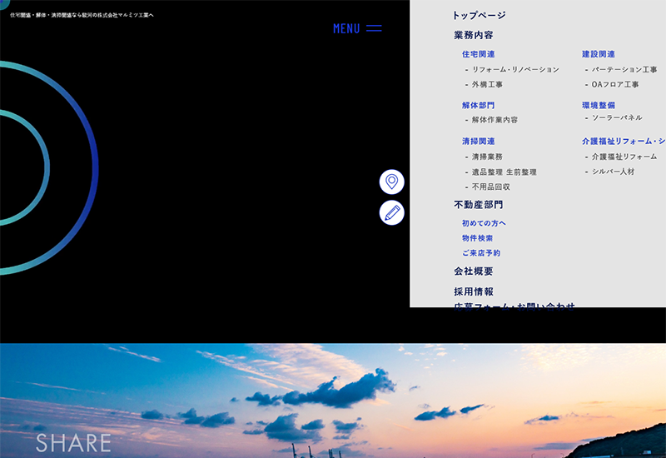
Task: Select 会社概要 menu item
Action: 473,271
